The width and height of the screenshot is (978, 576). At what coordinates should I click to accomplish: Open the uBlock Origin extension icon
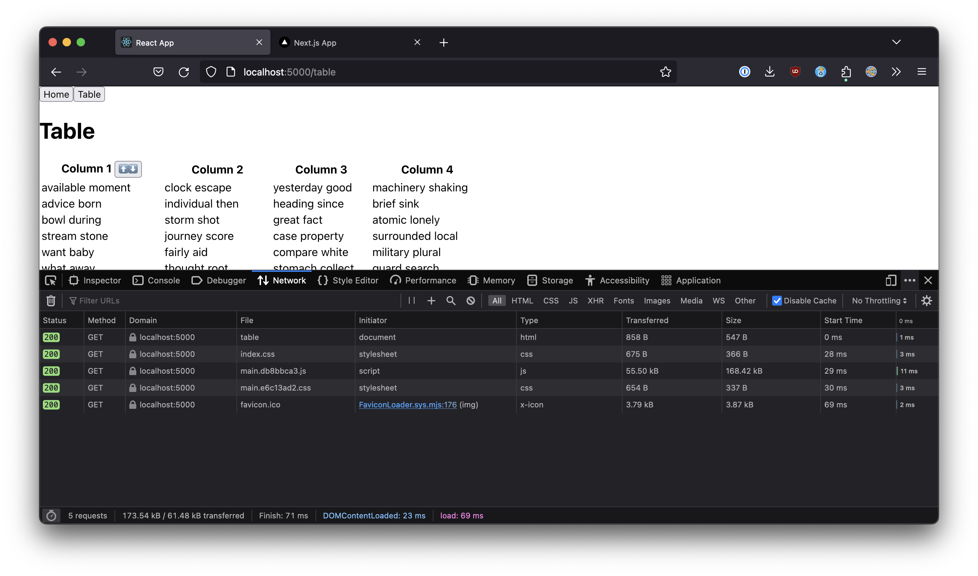[795, 72]
